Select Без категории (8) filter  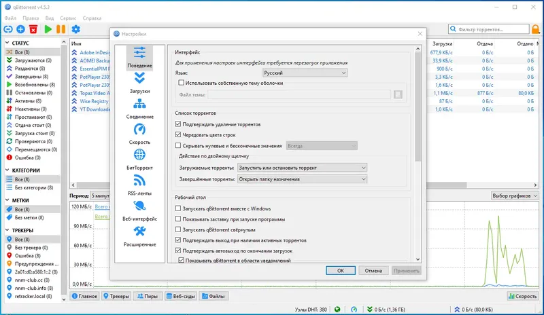pyautogui.click(x=33, y=187)
